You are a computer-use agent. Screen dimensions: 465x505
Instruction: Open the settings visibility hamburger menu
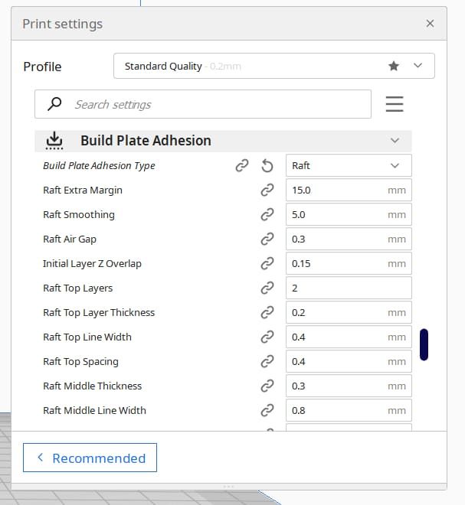click(395, 104)
